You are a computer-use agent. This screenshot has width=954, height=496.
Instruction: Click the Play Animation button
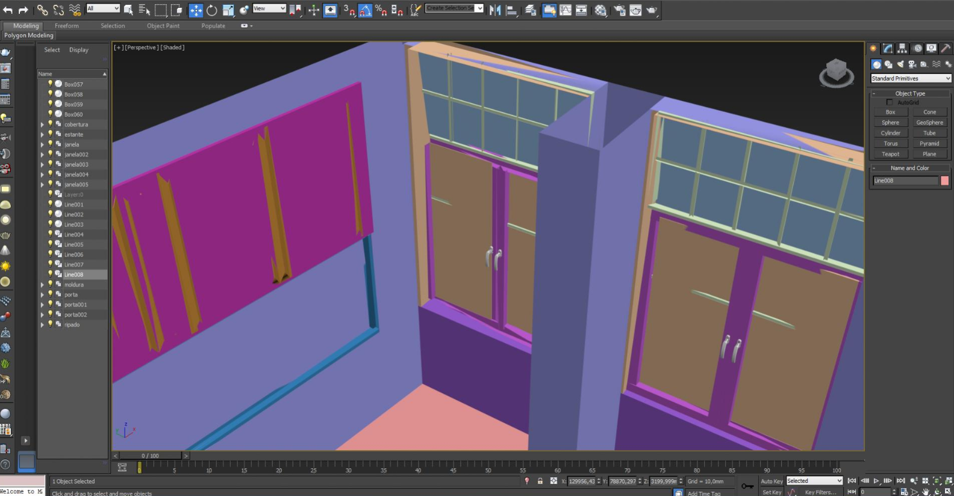click(876, 481)
